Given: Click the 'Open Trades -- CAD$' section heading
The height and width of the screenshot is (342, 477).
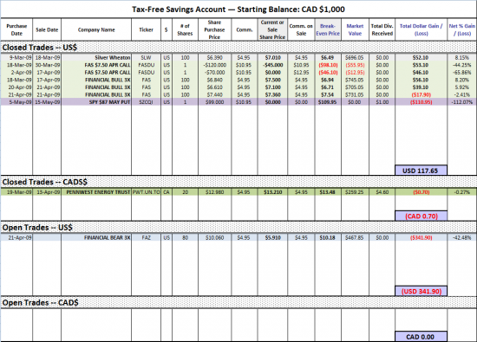Looking at the screenshot, I should [x=41, y=303].
